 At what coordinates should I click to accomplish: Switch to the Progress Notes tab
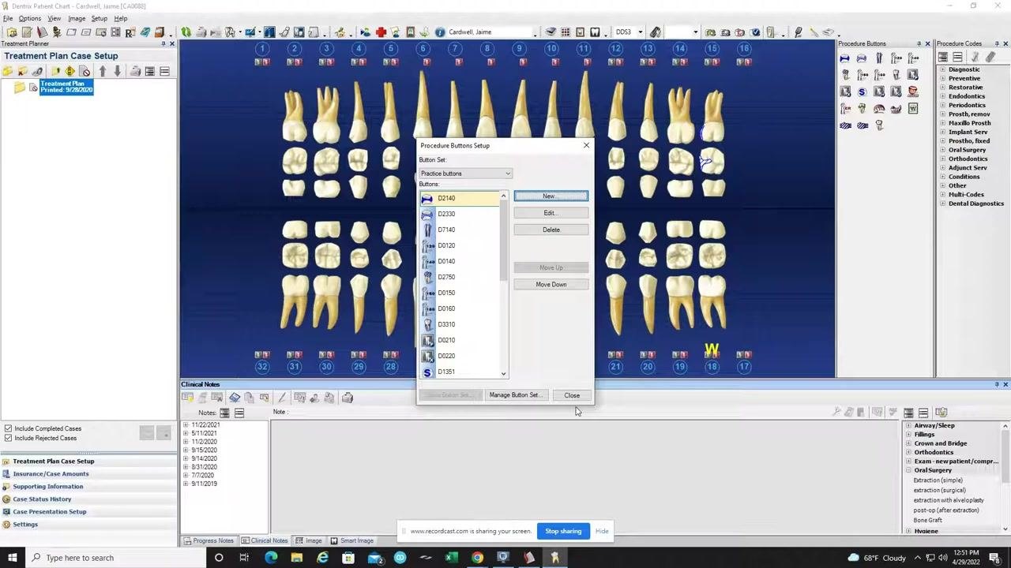coord(209,540)
